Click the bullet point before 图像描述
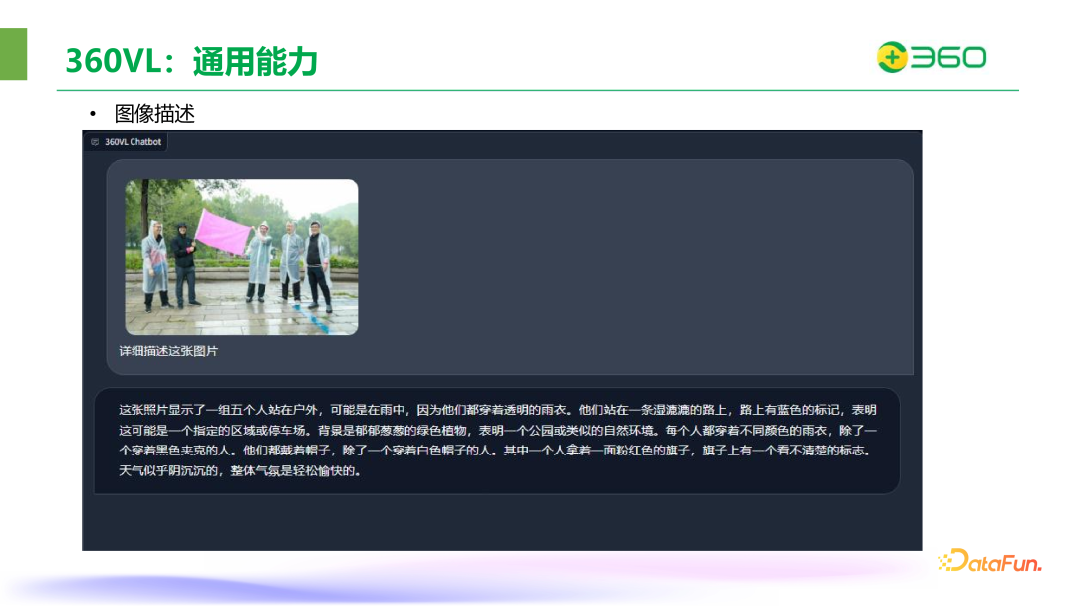This screenshot has width=1076, height=606. click(x=94, y=114)
